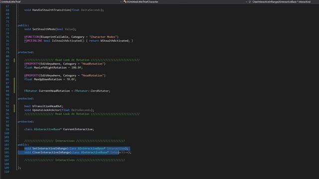Click the MaxUpDownRotation variable
Image resolution: width=319 pixels, height=179 pixels.
(48, 80)
